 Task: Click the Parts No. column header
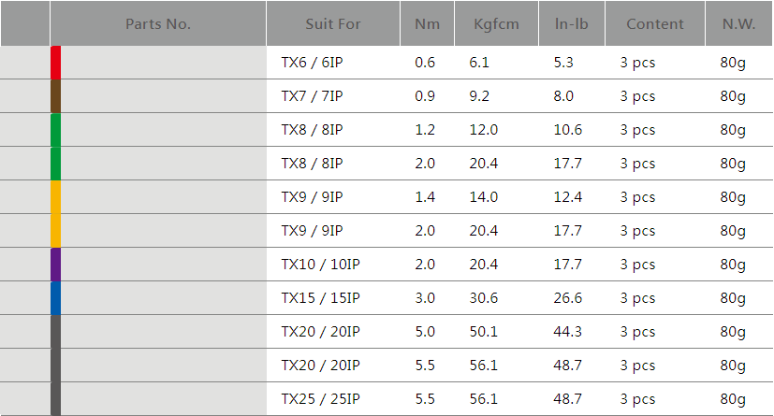click(158, 24)
